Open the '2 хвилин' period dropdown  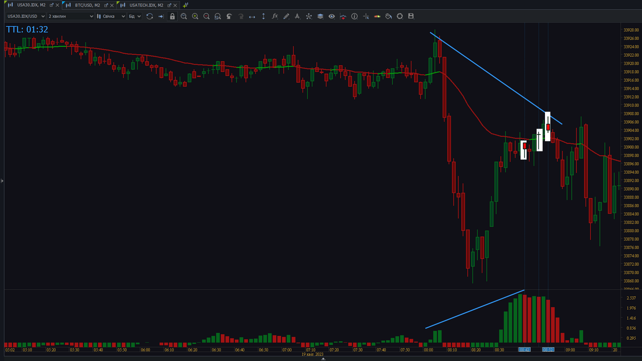click(x=71, y=16)
